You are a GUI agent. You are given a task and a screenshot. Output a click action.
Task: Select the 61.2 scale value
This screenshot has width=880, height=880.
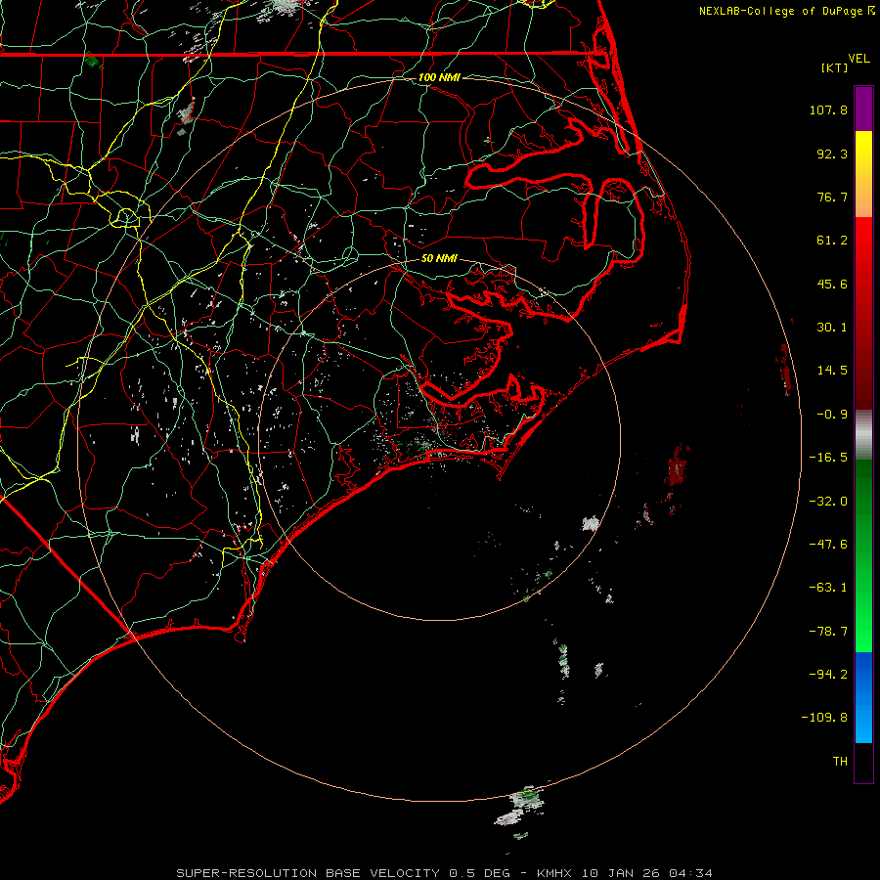pyautogui.click(x=832, y=241)
